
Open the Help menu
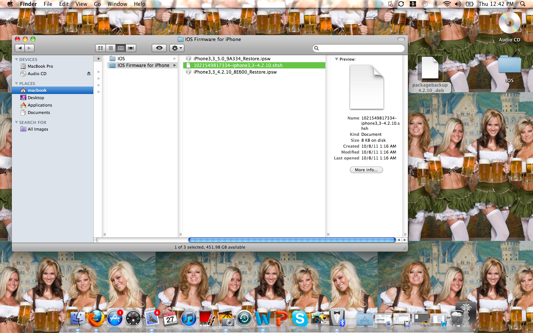point(140,4)
